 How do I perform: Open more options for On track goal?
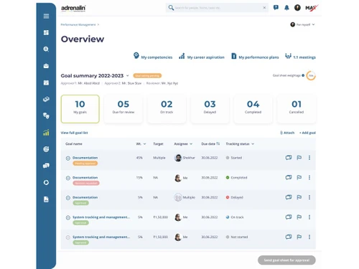(x=309, y=217)
